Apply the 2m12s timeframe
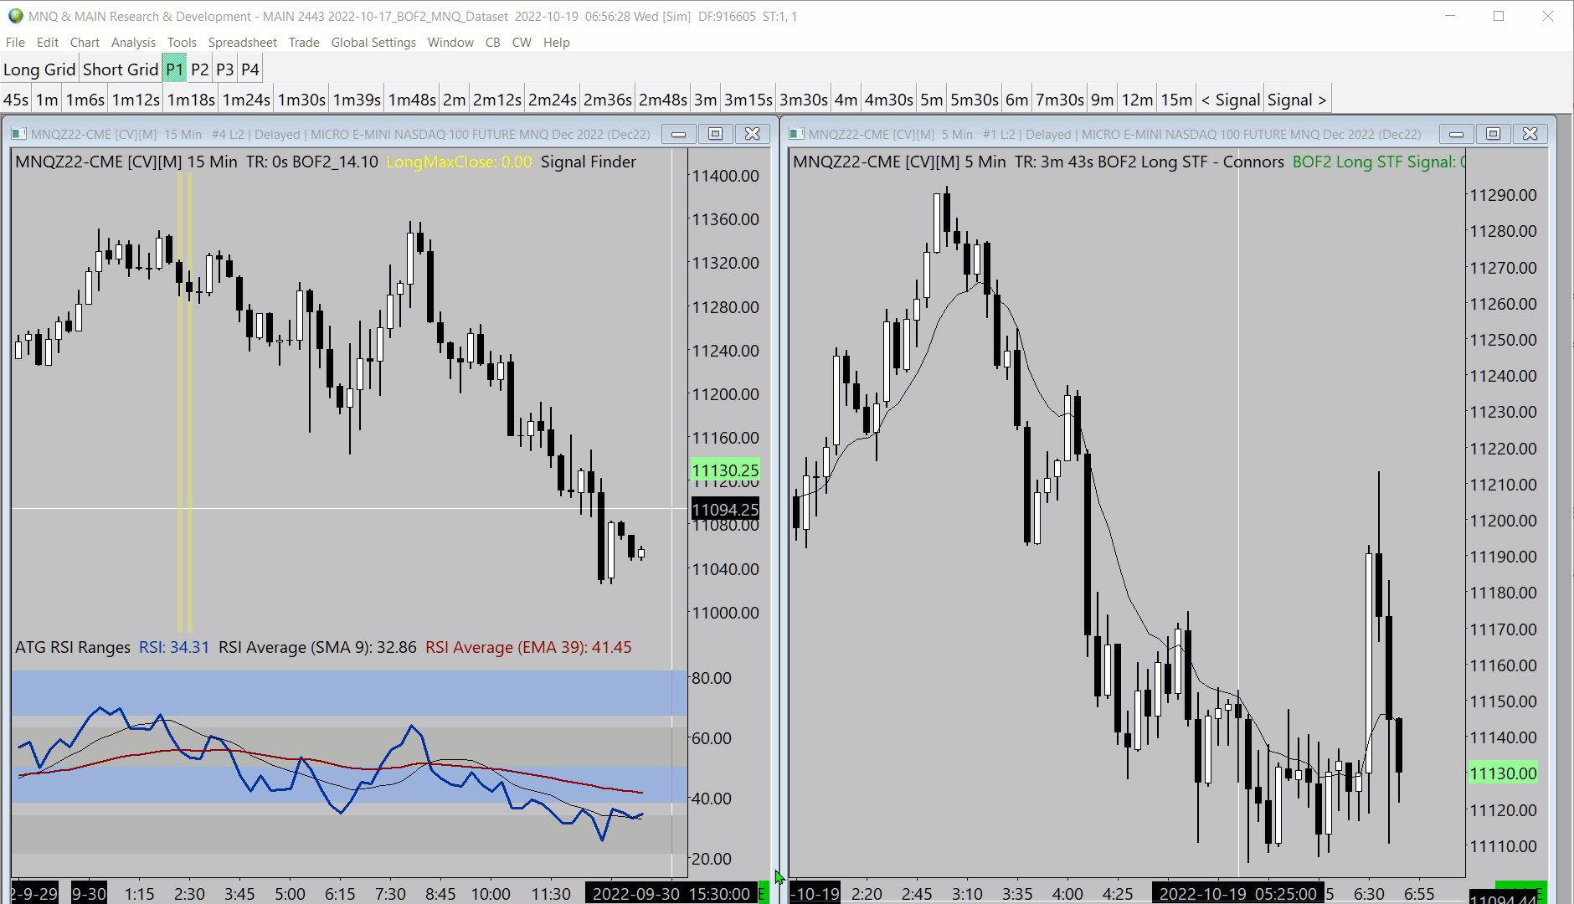This screenshot has height=904, width=1574. coord(497,100)
